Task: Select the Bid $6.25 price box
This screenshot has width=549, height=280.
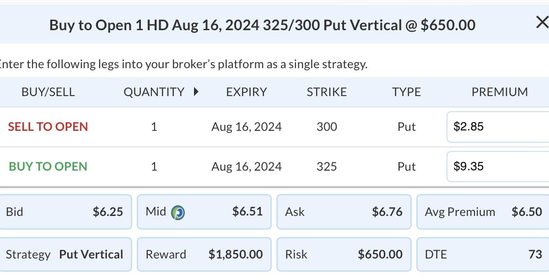Action: (65, 212)
